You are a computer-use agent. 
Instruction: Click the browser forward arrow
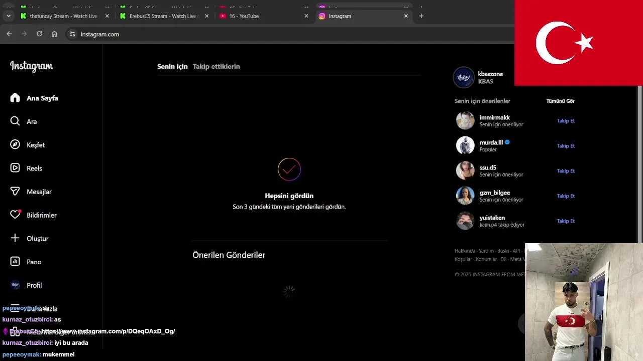click(24, 34)
